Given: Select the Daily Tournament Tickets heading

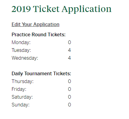Looking at the screenshot, I should click(x=41, y=74).
